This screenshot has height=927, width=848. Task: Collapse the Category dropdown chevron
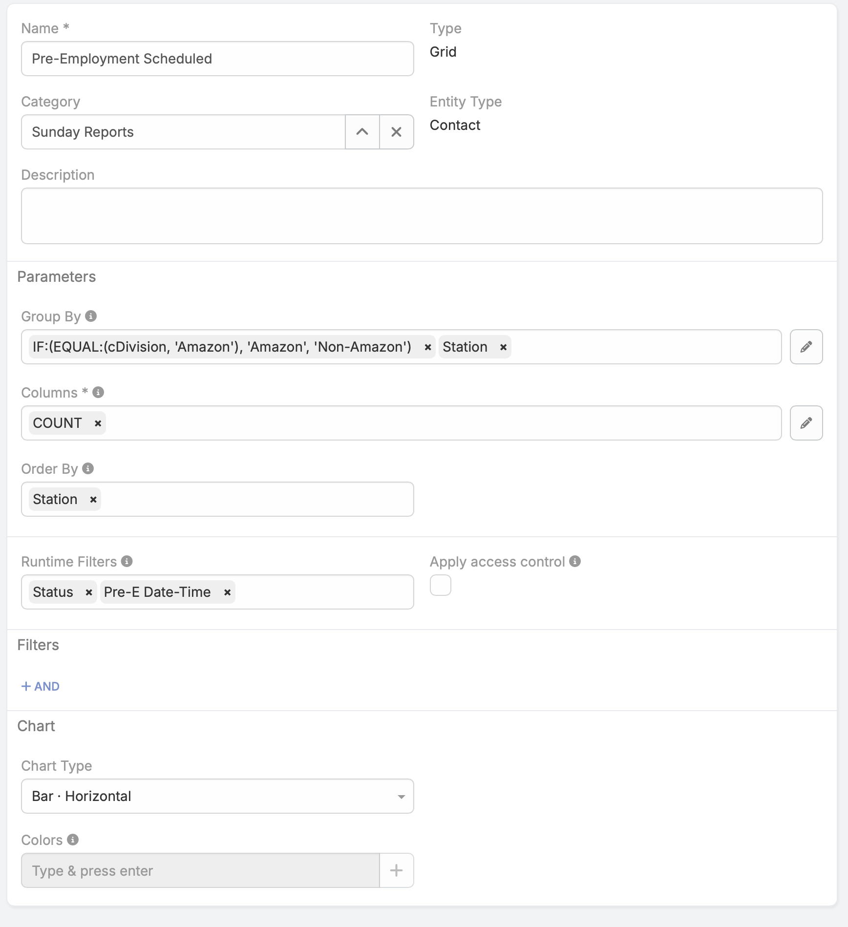tap(362, 132)
